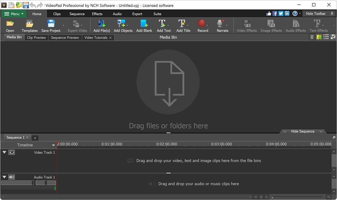Image resolution: width=337 pixels, height=200 pixels.
Task: Click the Media Bin trash delete icon
Action: tap(312, 37)
